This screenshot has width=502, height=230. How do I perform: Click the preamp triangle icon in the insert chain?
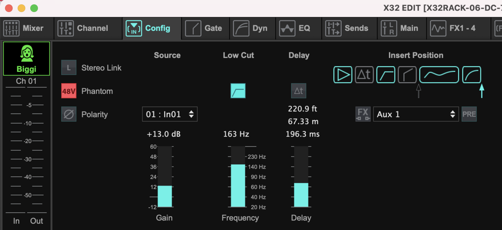coord(343,75)
